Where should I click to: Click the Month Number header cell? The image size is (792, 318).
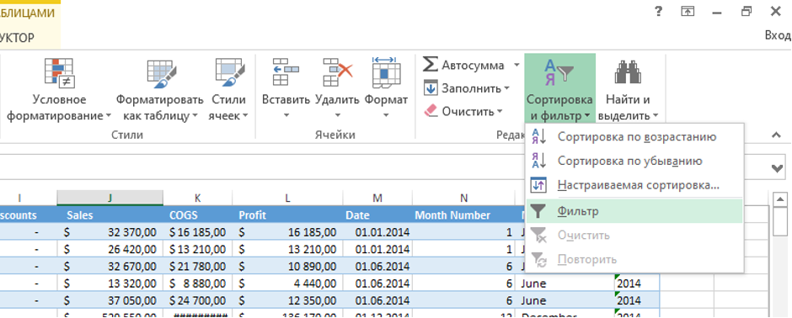pyautogui.click(x=463, y=215)
